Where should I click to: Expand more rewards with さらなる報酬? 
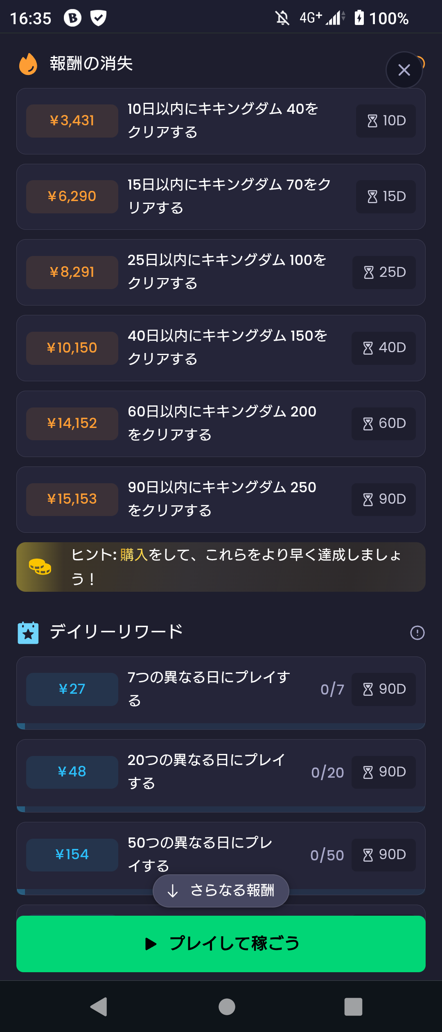pos(221,891)
